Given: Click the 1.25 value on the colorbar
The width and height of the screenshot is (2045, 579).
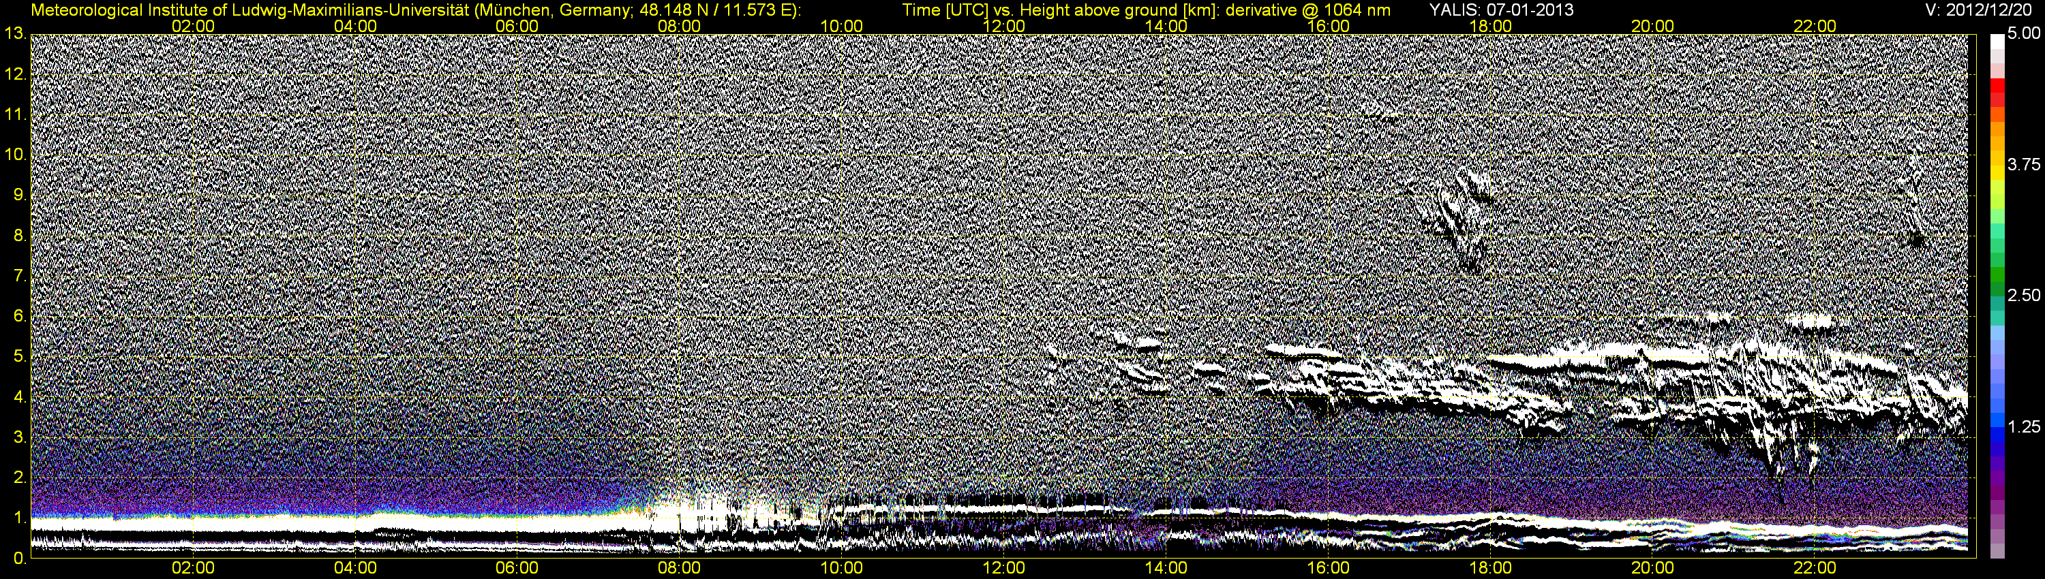Looking at the screenshot, I should 2024,426.
